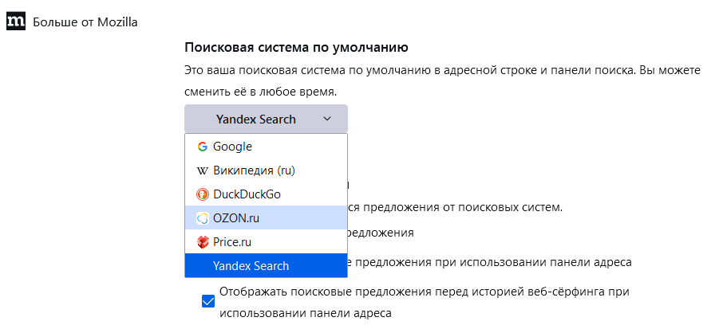Click the Wikipedia "W" icon
This screenshot has width=723, height=329.
(203, 170)
